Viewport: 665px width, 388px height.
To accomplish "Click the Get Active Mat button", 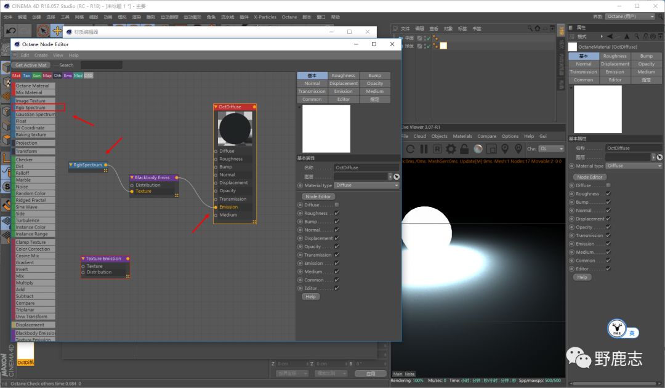I will click(x=31, y=65).
